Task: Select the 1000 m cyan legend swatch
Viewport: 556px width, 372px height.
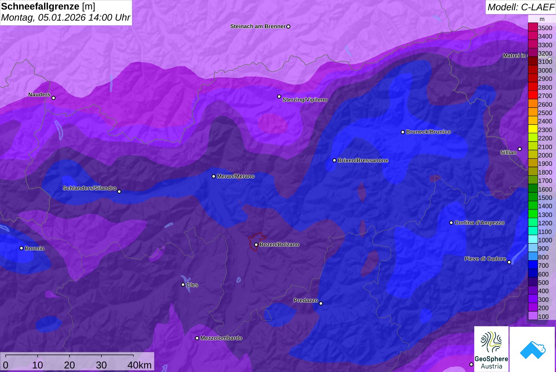Action: coord(533,240)
